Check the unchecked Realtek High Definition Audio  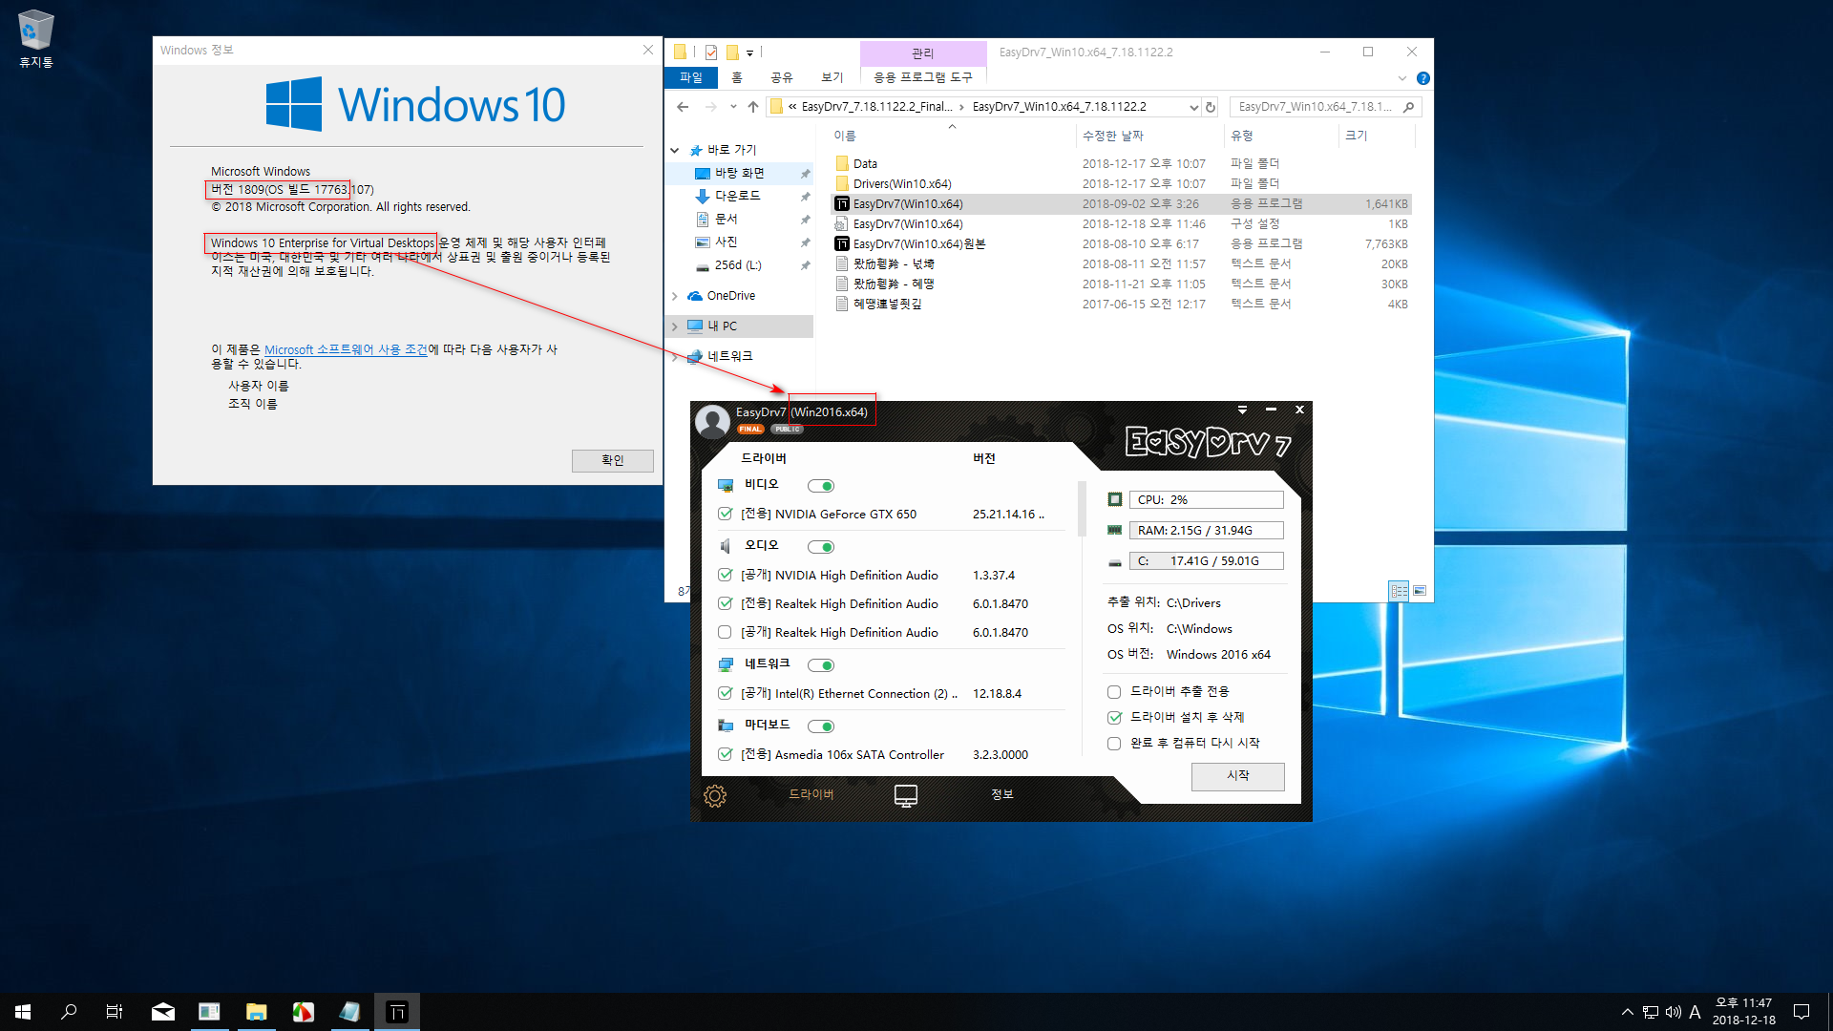[x=725, y=632]
